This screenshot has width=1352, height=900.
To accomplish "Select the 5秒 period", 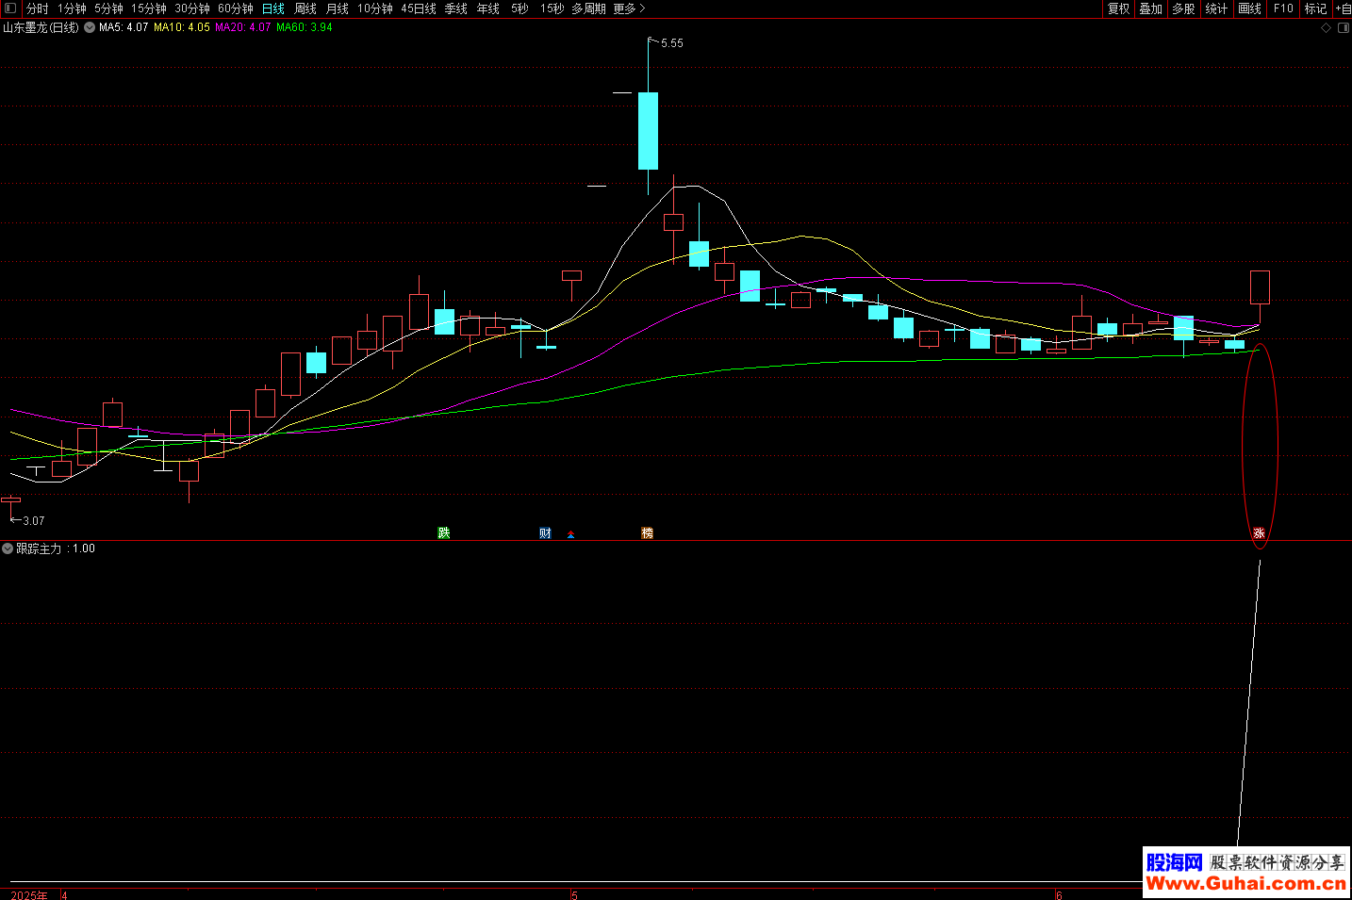I will click(x=520, y=8).
